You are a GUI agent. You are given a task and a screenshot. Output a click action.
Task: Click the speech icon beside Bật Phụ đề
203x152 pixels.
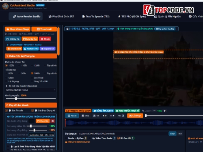10,111
